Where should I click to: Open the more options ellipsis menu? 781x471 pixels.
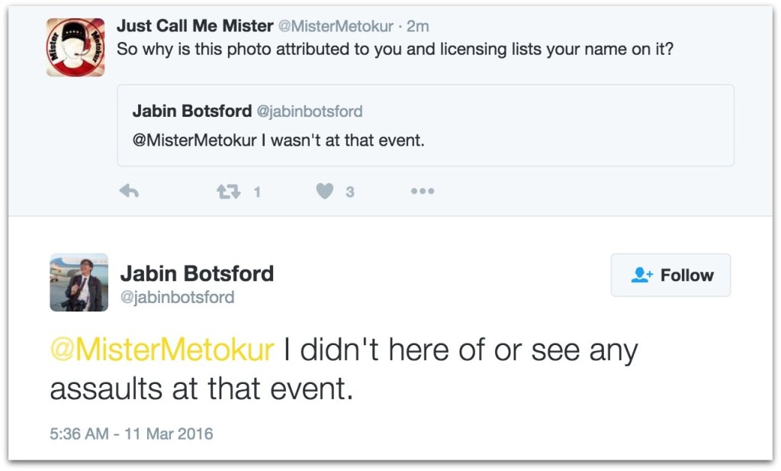[x=423, y=191]
